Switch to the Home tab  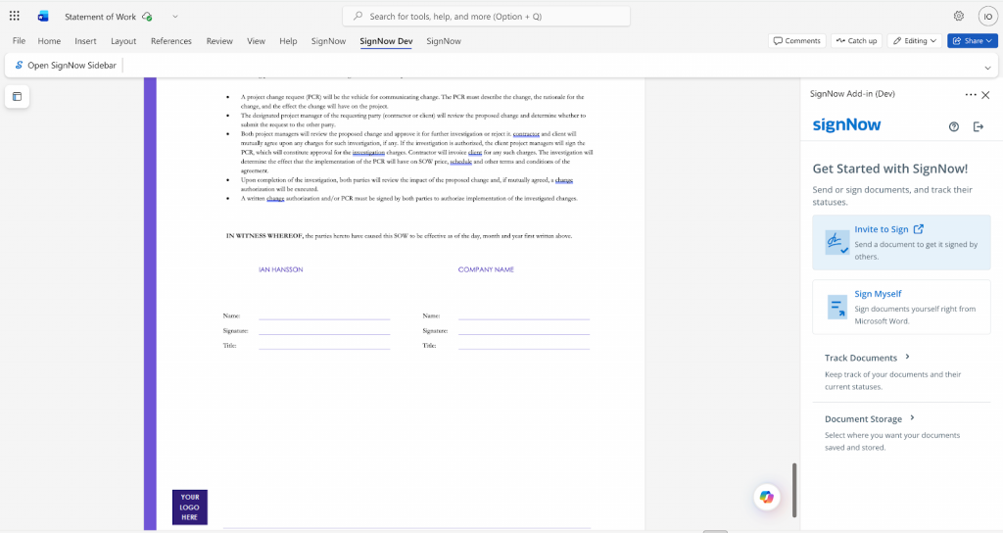49,41
